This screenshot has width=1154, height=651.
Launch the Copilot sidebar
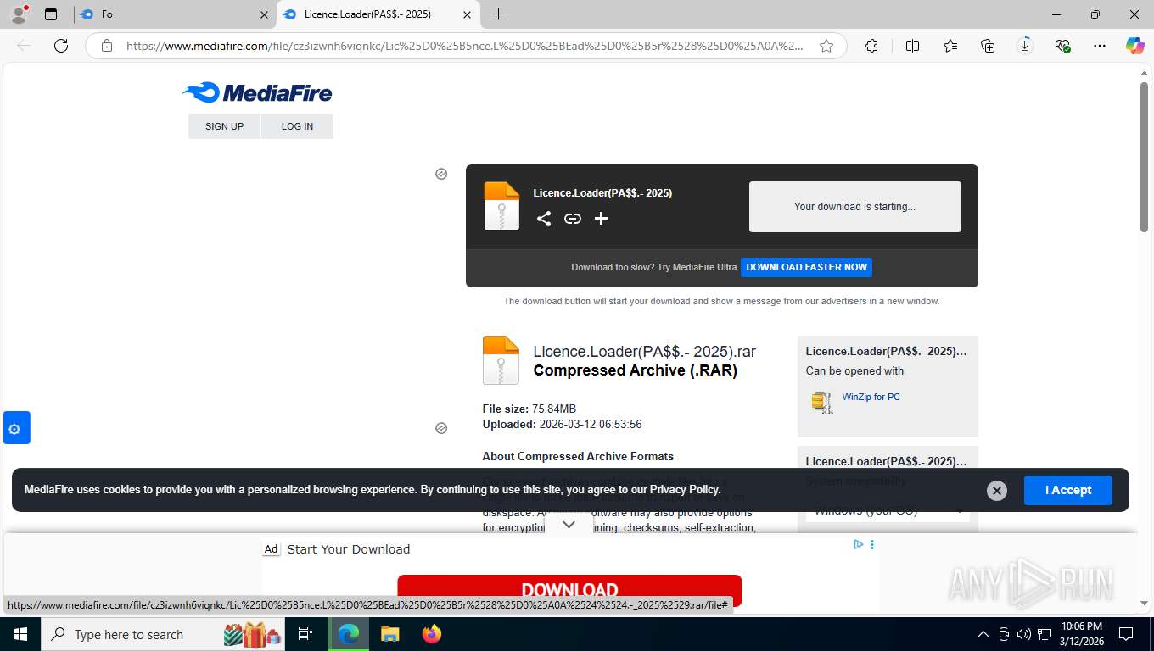click(x=1135, y=46)
